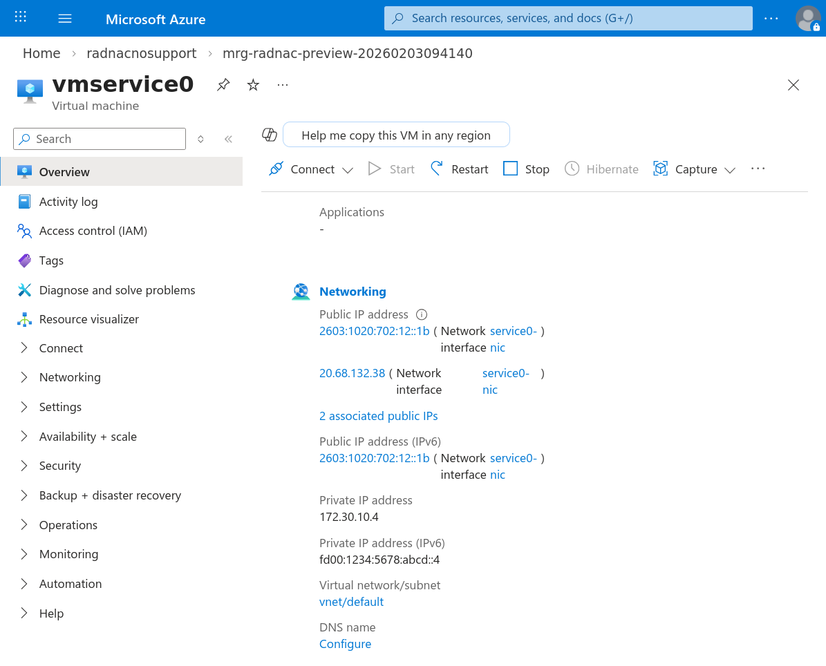
Task: Open Activity log from the sidebar
Action: click(68, 202)
